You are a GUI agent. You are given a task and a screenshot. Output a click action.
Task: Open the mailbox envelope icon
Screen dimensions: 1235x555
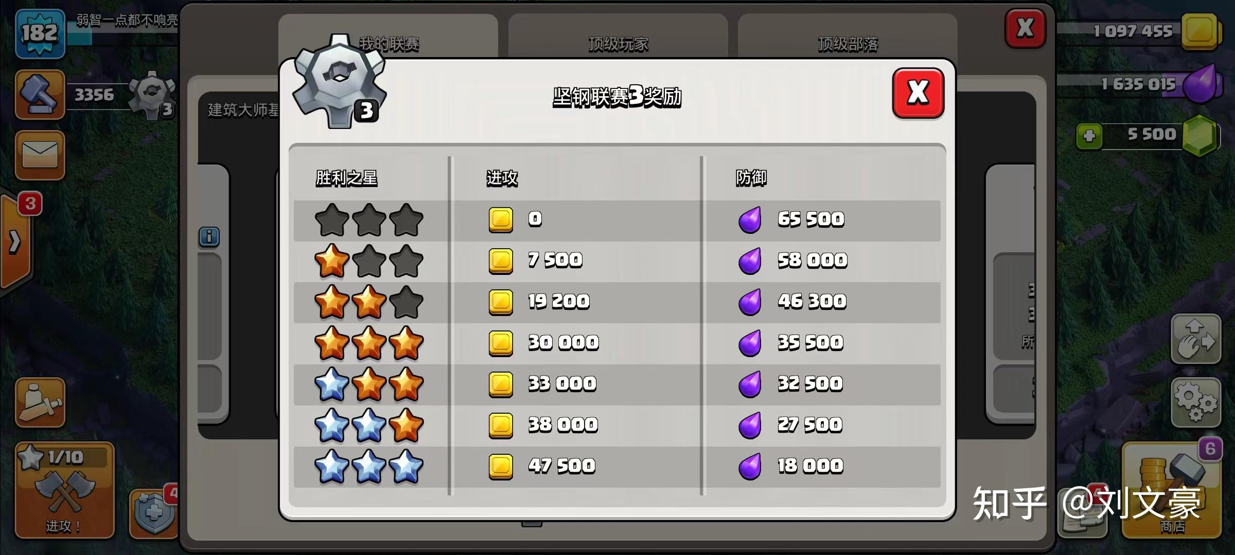40,155
